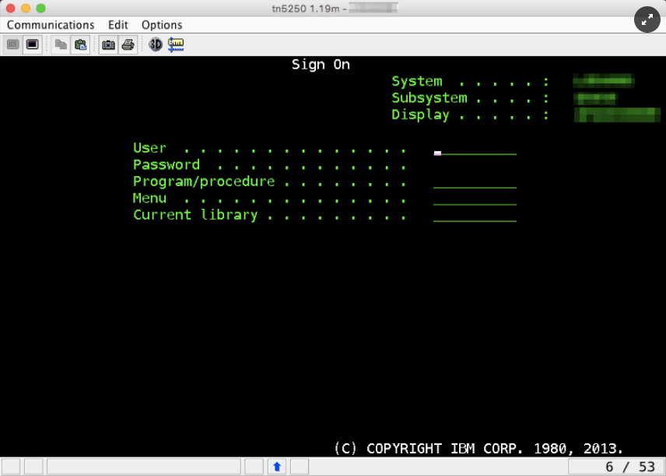Toggle the 3D look button
Viewport: 666px width, 476px height.
coord(156,44)
